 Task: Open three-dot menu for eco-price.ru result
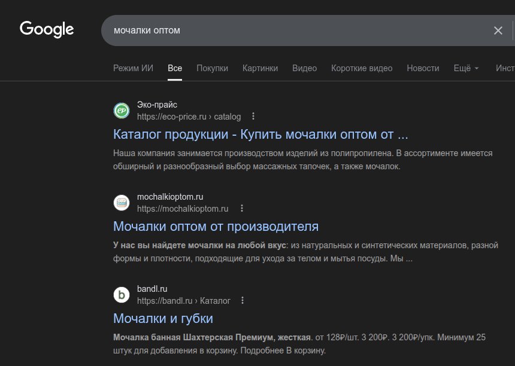tap(253, 117)
